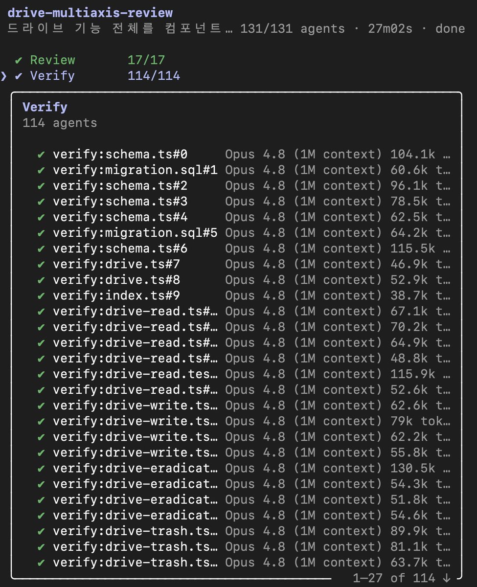Select the drive-eradicat… row with 51.8k tokens

coord(244,499)
